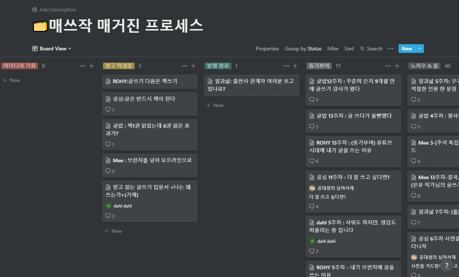This screenshot has height=277, width=459.
Task: Click the Search icon in the toolbar
Action: point(363,49)
